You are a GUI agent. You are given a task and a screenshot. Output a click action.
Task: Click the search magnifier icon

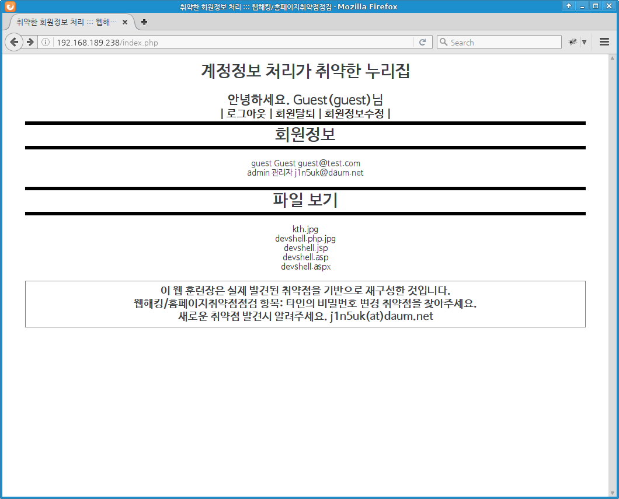coord(443,42)
